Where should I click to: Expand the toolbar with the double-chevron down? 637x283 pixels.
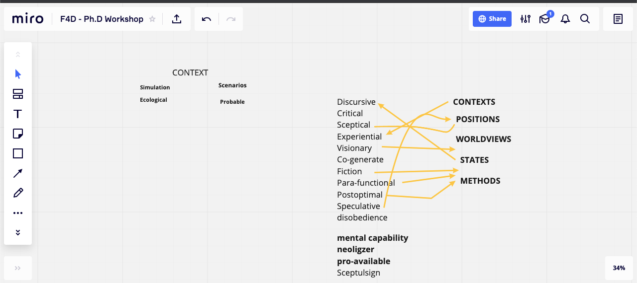18,232
